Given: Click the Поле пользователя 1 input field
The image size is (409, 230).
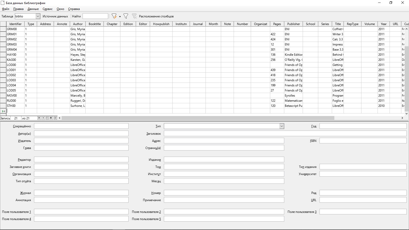Looking at the screenshot, I should (81, 212).
